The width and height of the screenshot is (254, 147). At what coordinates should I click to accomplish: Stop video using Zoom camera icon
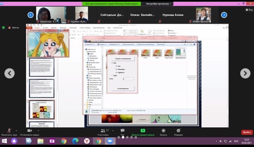tap(30, 131)
